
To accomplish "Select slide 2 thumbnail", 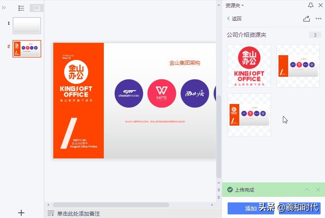I will (27, 49).
